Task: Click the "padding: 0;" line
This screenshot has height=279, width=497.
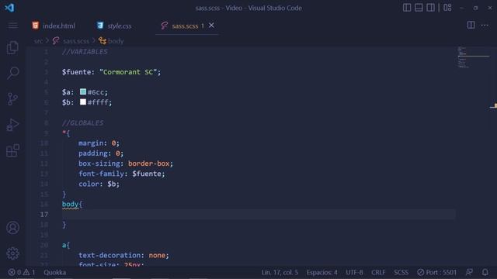Action: [x=101, y=153]
